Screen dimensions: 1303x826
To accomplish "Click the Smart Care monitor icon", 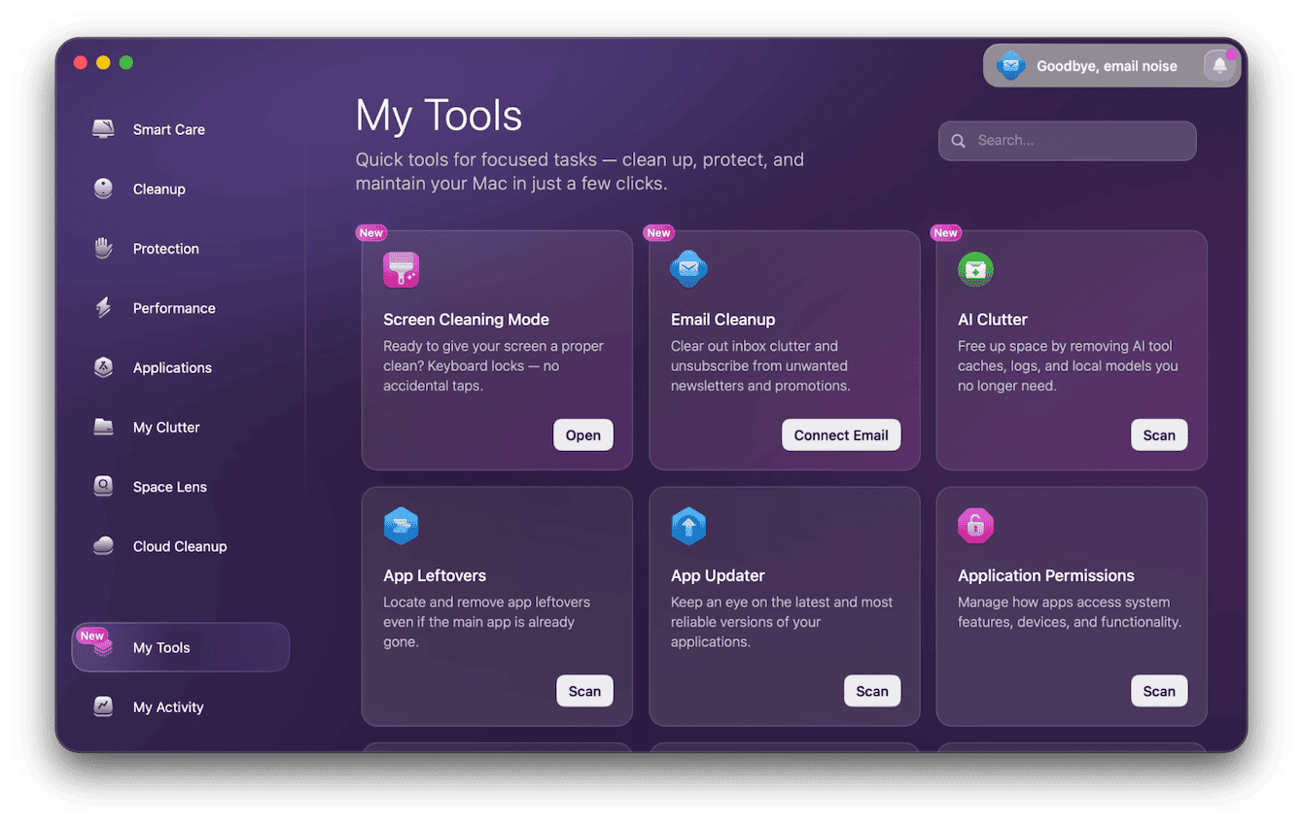I will click(x=103, y=129).
